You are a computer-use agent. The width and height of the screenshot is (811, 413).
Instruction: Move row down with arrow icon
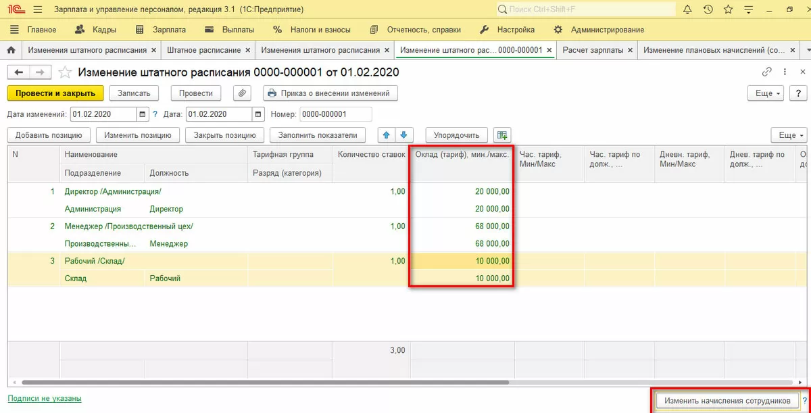coord(403,135)
